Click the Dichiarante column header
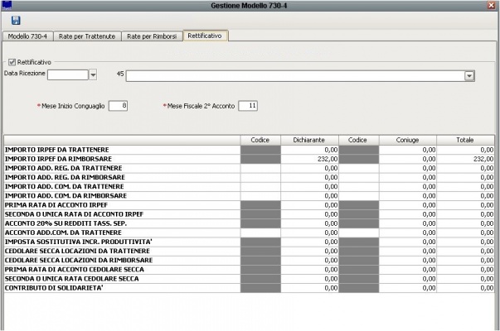 (x=309, y=140)
